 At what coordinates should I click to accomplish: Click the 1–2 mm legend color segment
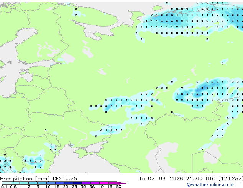(x=24, y=183)
